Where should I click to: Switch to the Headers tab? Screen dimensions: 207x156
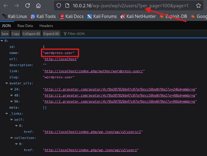(46, 26)
